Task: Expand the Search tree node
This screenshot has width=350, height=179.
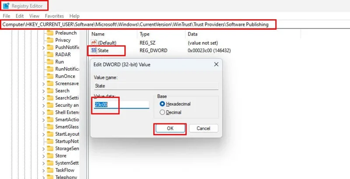Action: (43, 91)
